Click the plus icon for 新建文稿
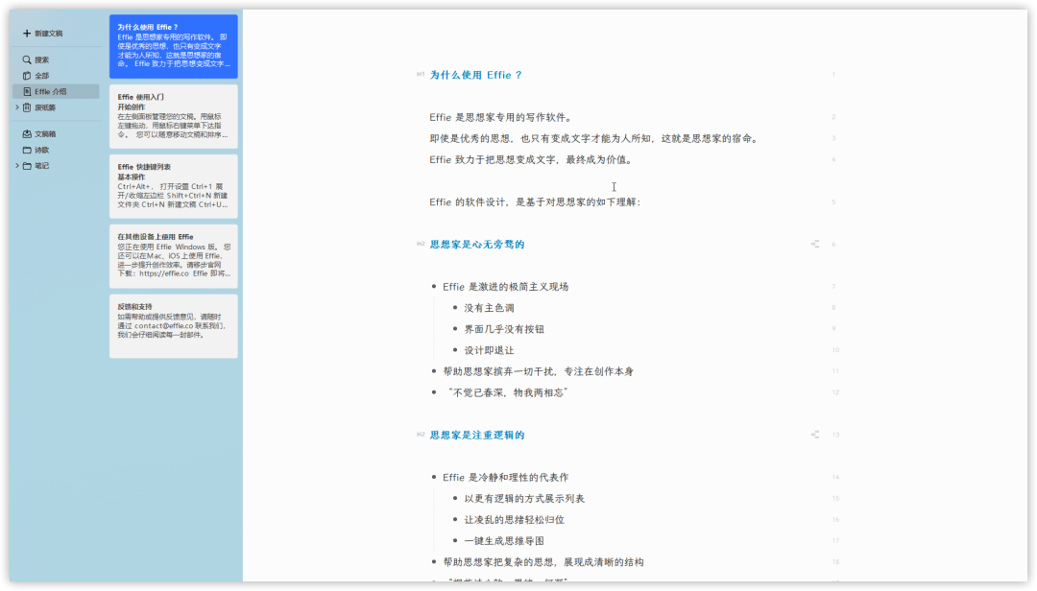This screenshot has width=1037, height=591. point(27,33)
